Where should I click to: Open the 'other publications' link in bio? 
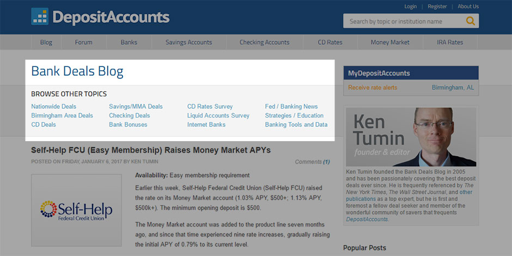(x=409, y=195)
